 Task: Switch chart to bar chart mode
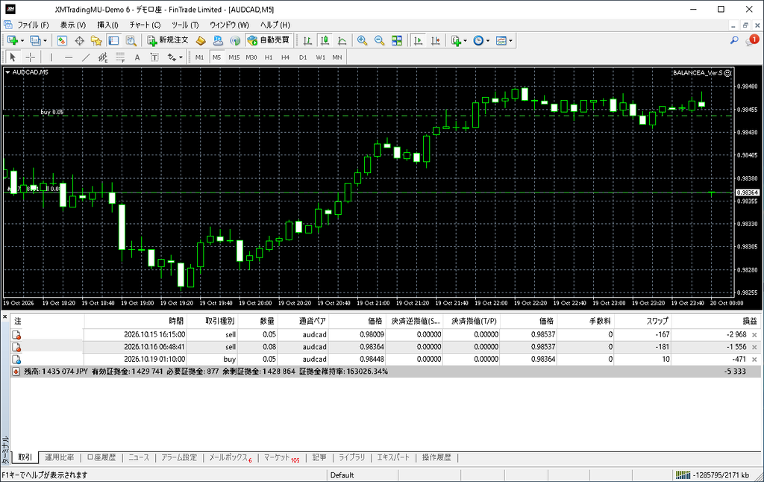pos(307,40)
